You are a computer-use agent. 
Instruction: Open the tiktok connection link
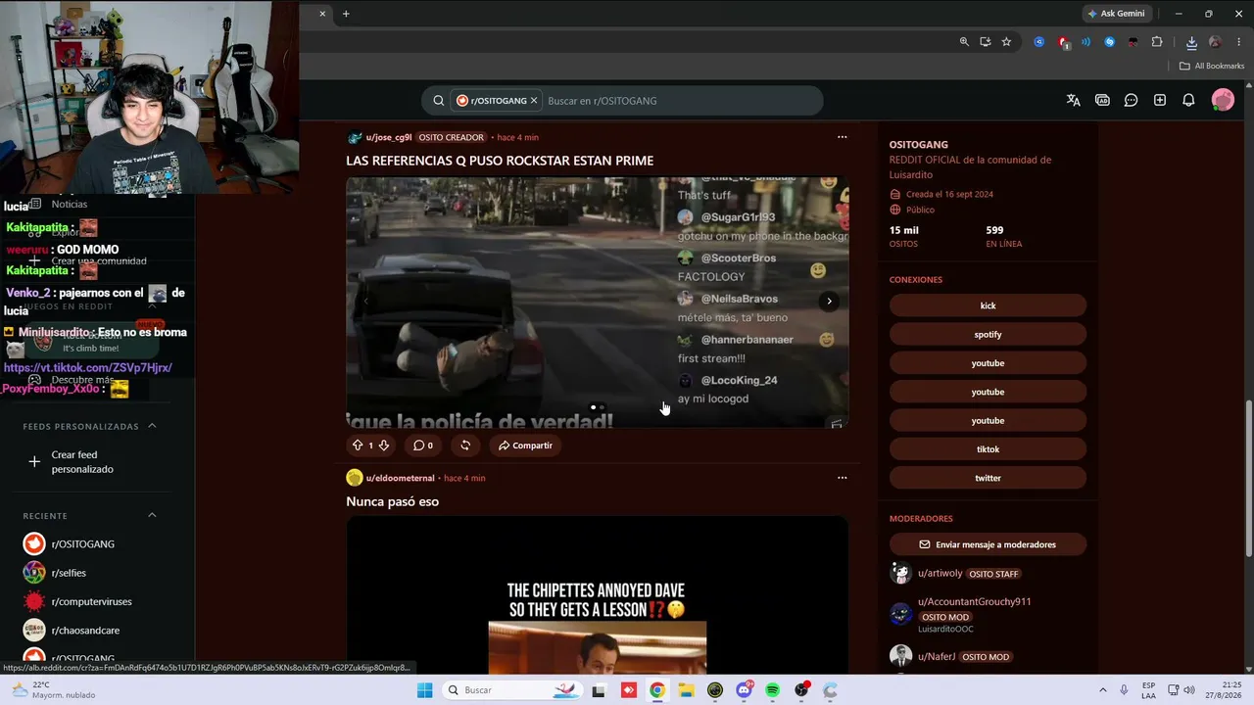click(988, 449)
